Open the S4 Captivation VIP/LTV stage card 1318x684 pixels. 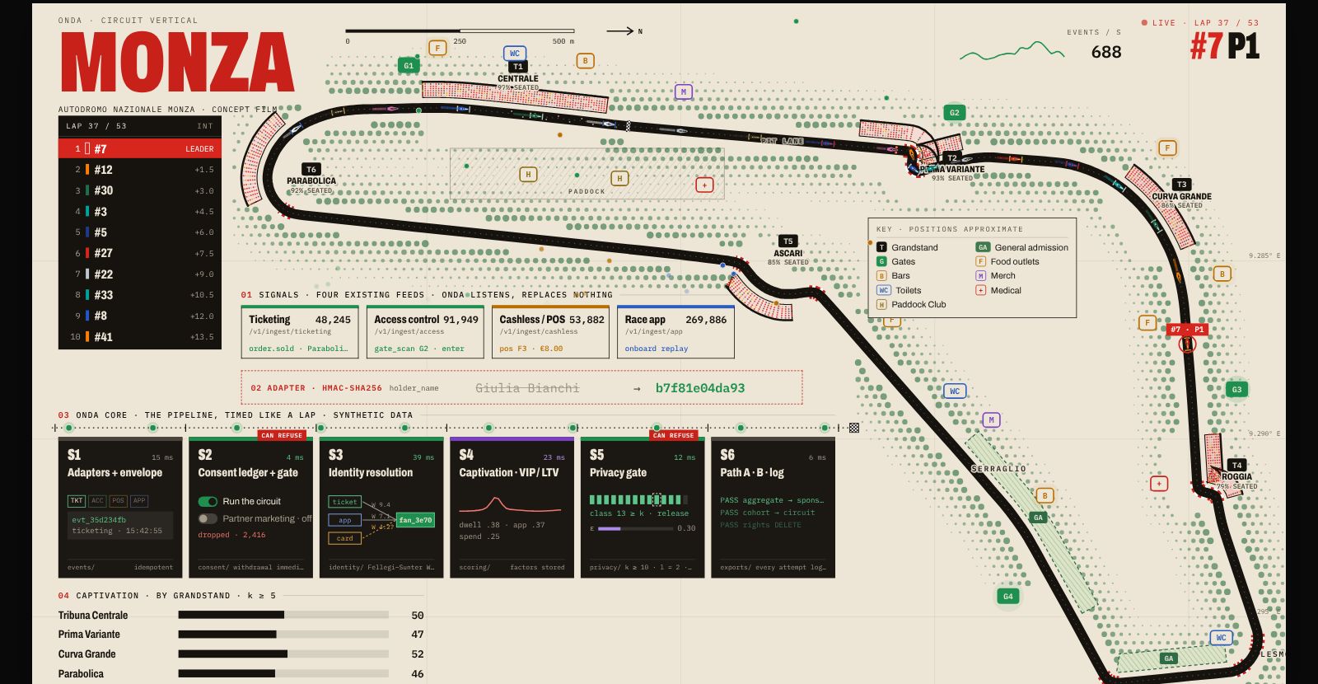(x=512, y=508)
